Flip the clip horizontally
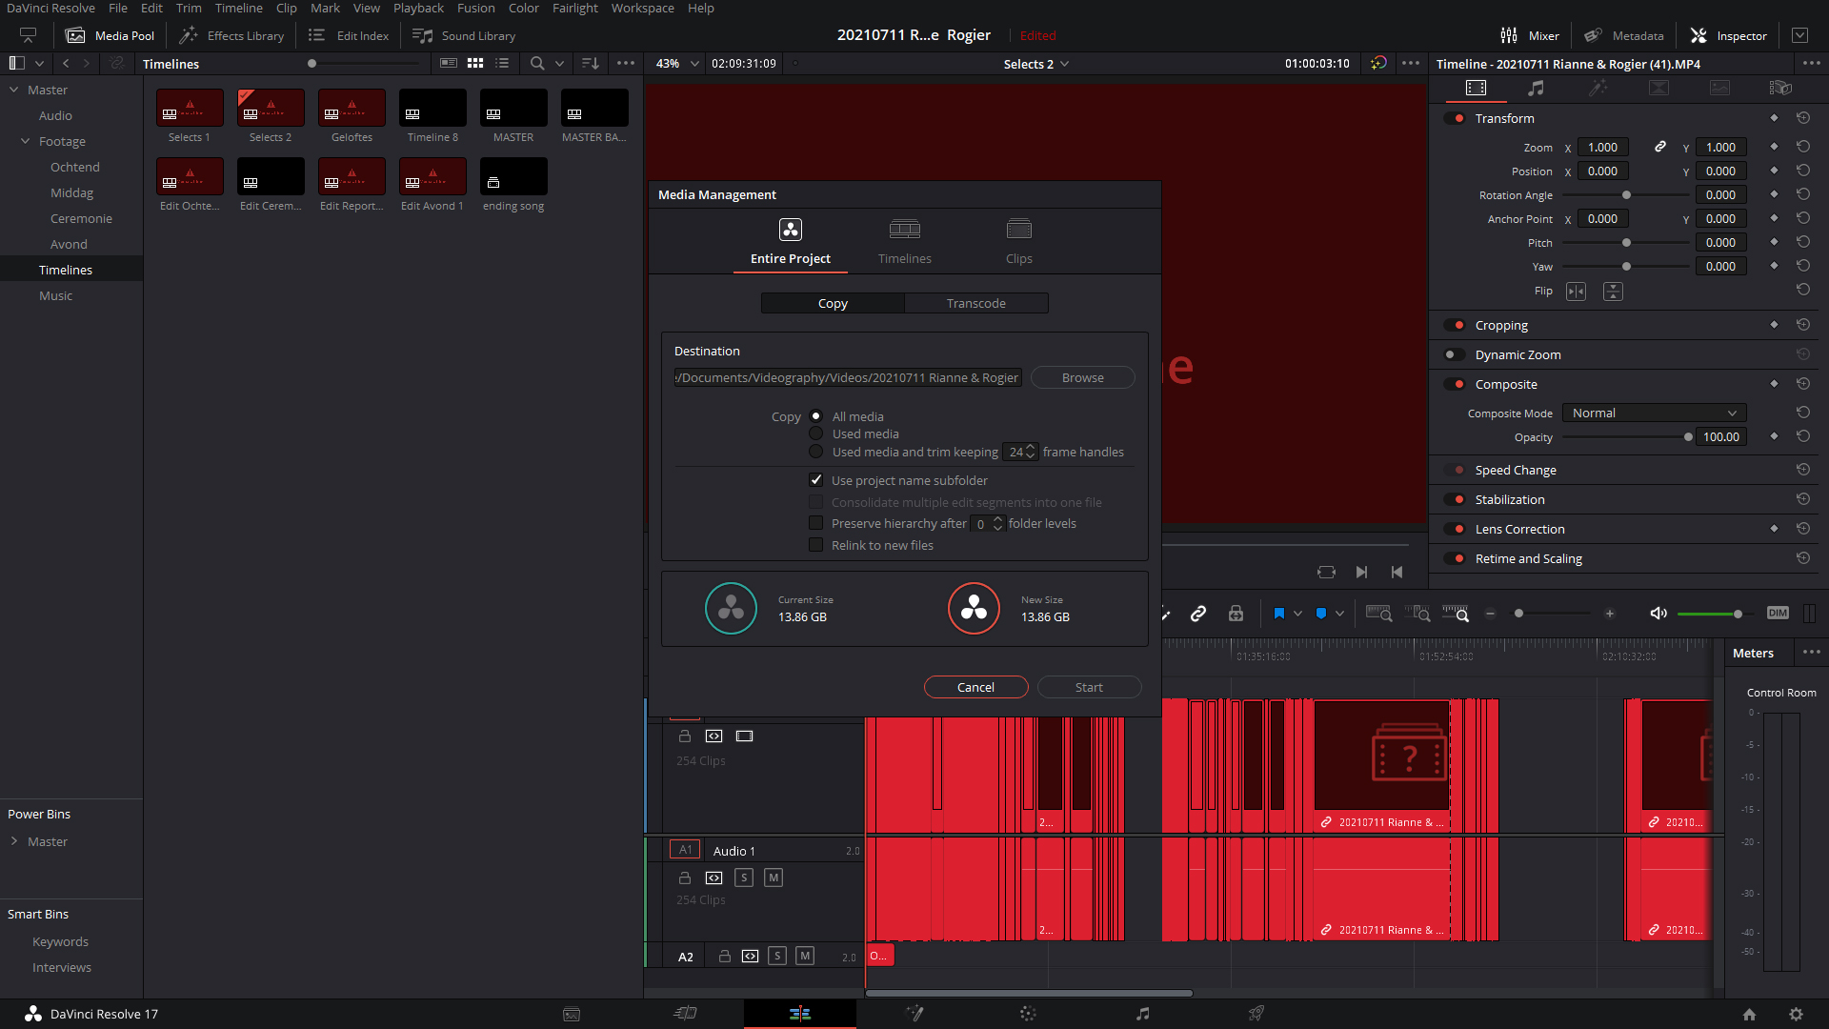Screen dimensions: 1829x1029 pyautogui.click(x=1577, y=292)
